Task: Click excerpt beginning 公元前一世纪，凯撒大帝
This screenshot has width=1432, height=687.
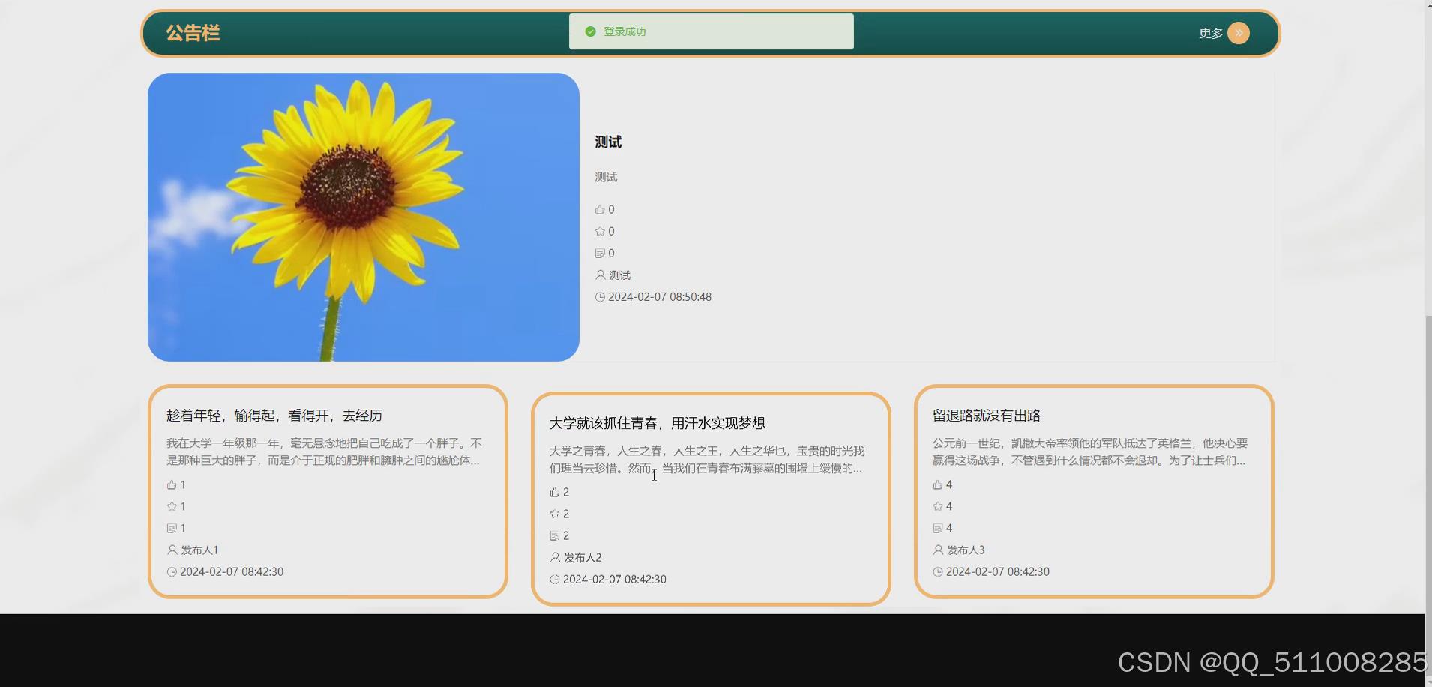Action: tap(1090, 451)
